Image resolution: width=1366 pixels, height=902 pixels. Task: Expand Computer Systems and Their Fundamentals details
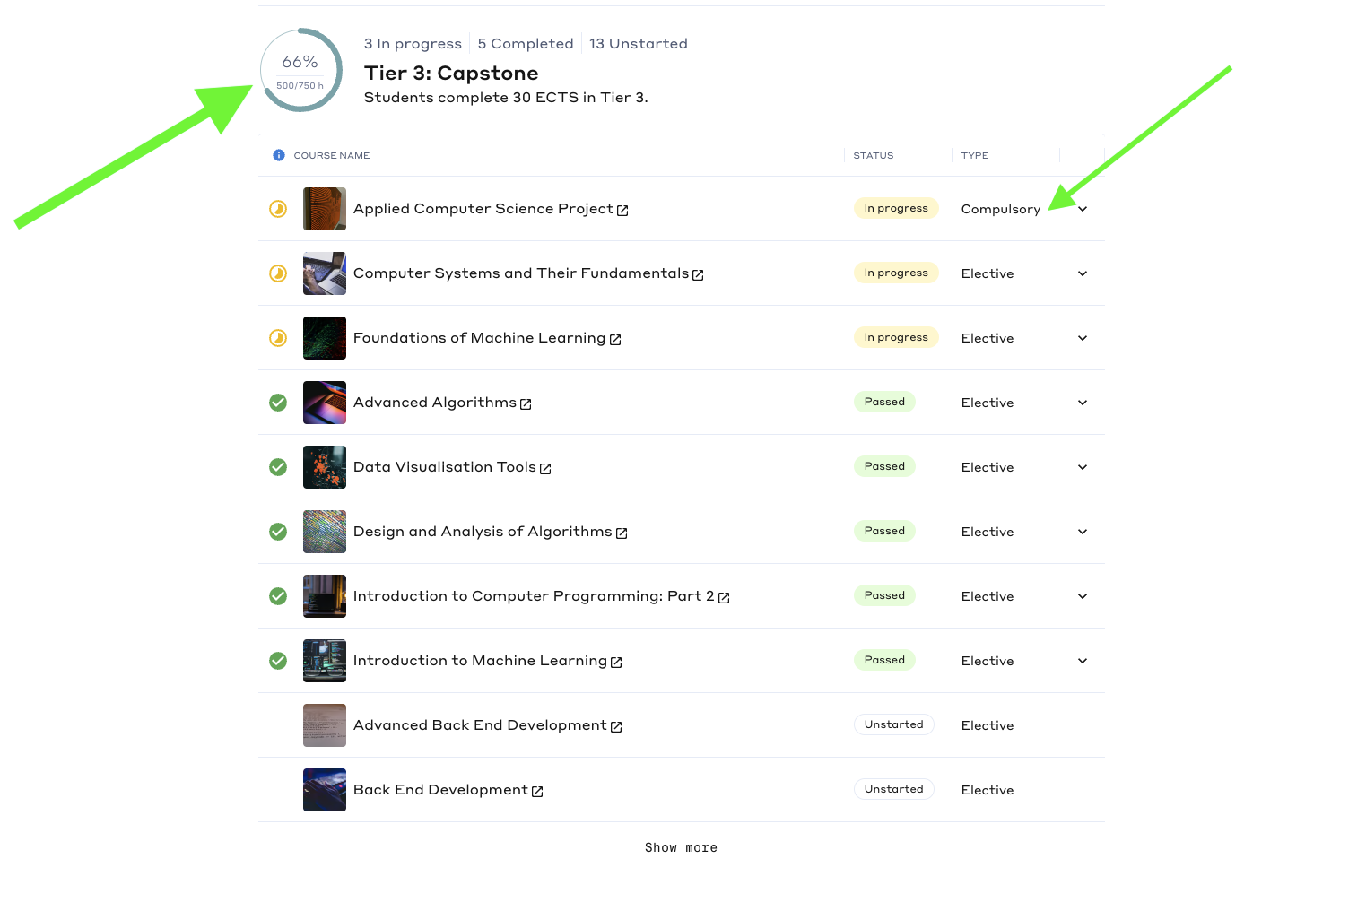(x=1083, y=273)
